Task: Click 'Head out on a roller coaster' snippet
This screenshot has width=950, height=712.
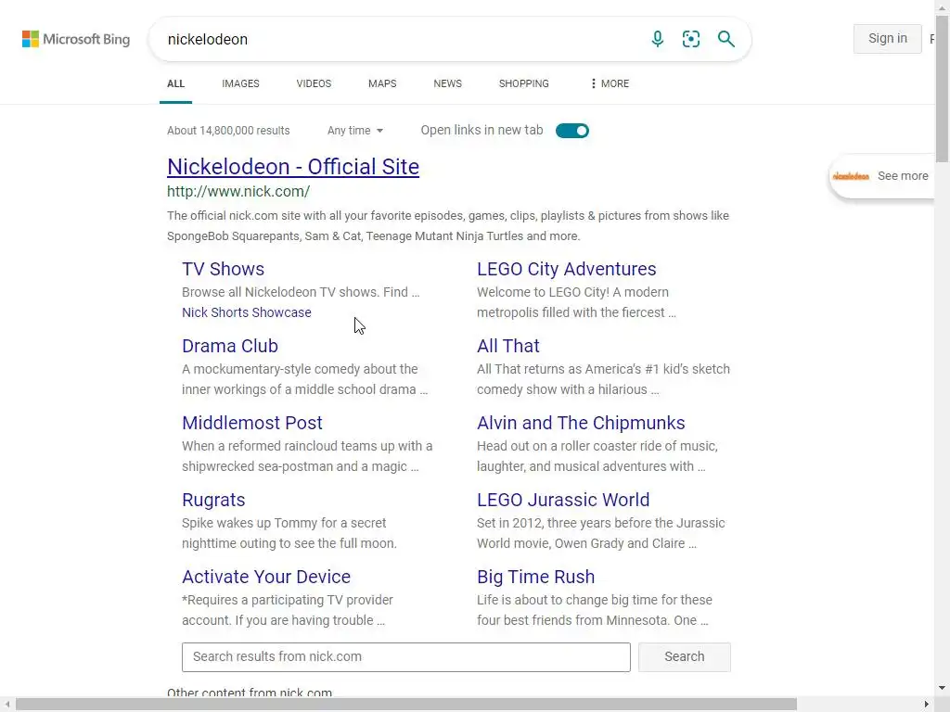Action: (x=597, y=456)
